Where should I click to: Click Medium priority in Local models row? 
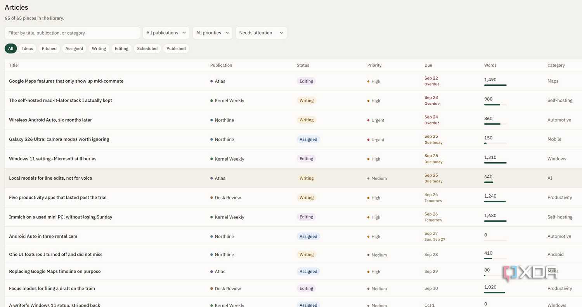click(x=377, y=179)
